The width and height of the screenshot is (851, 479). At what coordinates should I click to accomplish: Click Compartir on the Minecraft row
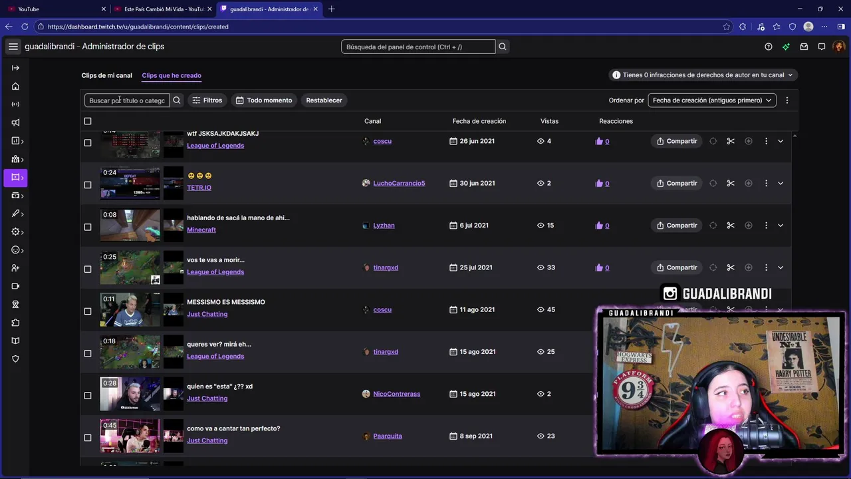pos(677,226)
